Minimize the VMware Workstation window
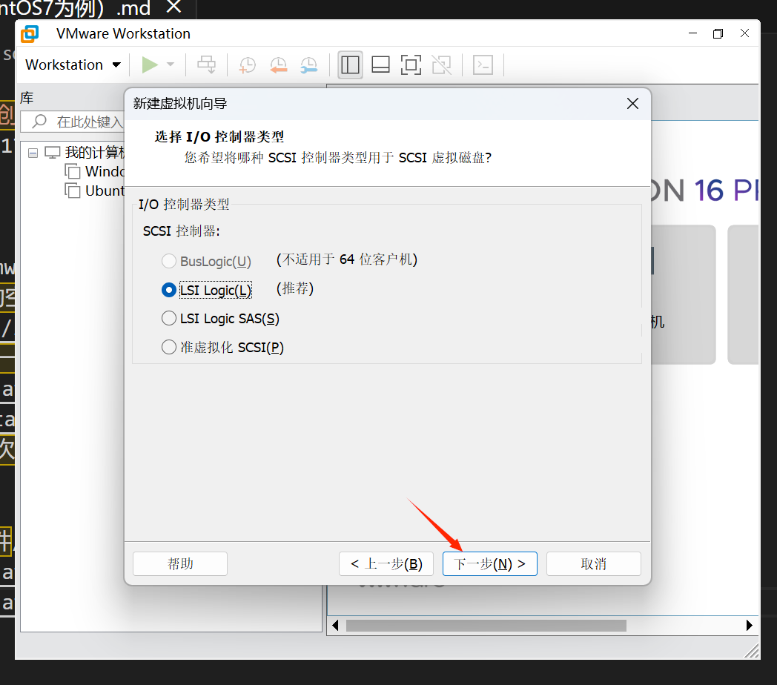Viewport: 777px width, 685px height. click(x=692, y=33)
